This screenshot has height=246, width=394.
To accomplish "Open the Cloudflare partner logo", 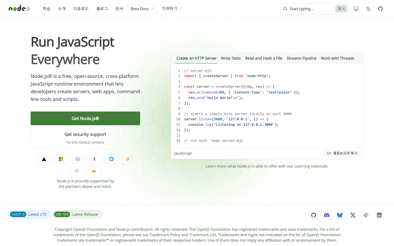I will tap(94, 171).
